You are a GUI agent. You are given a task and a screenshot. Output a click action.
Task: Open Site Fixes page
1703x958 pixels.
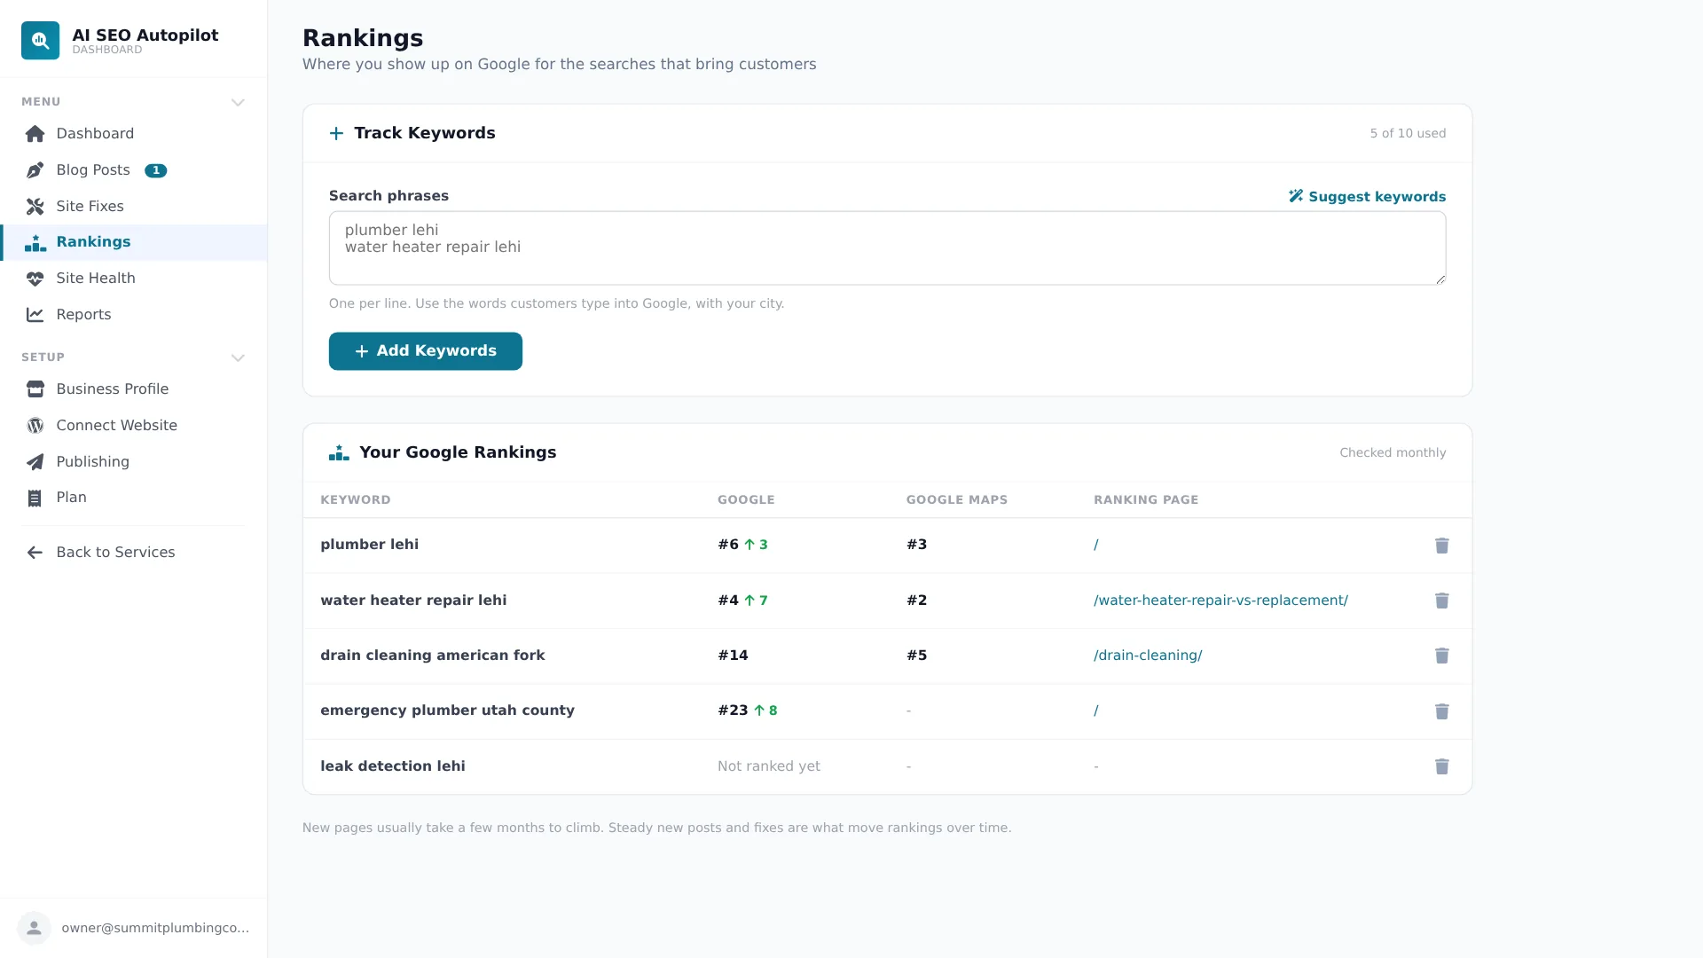(134, 207)
